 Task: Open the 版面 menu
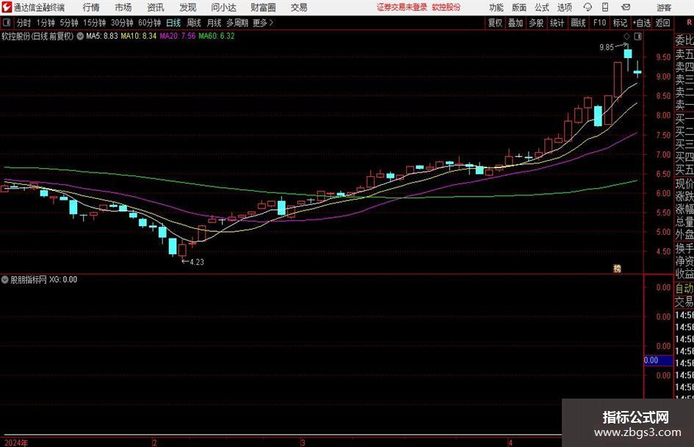518,7
